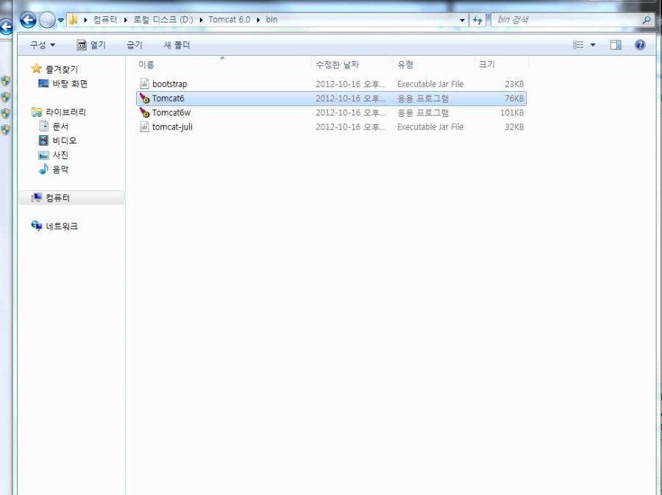
Task: Click the tomcat-juli jar file icon
Action: [144, 127]
